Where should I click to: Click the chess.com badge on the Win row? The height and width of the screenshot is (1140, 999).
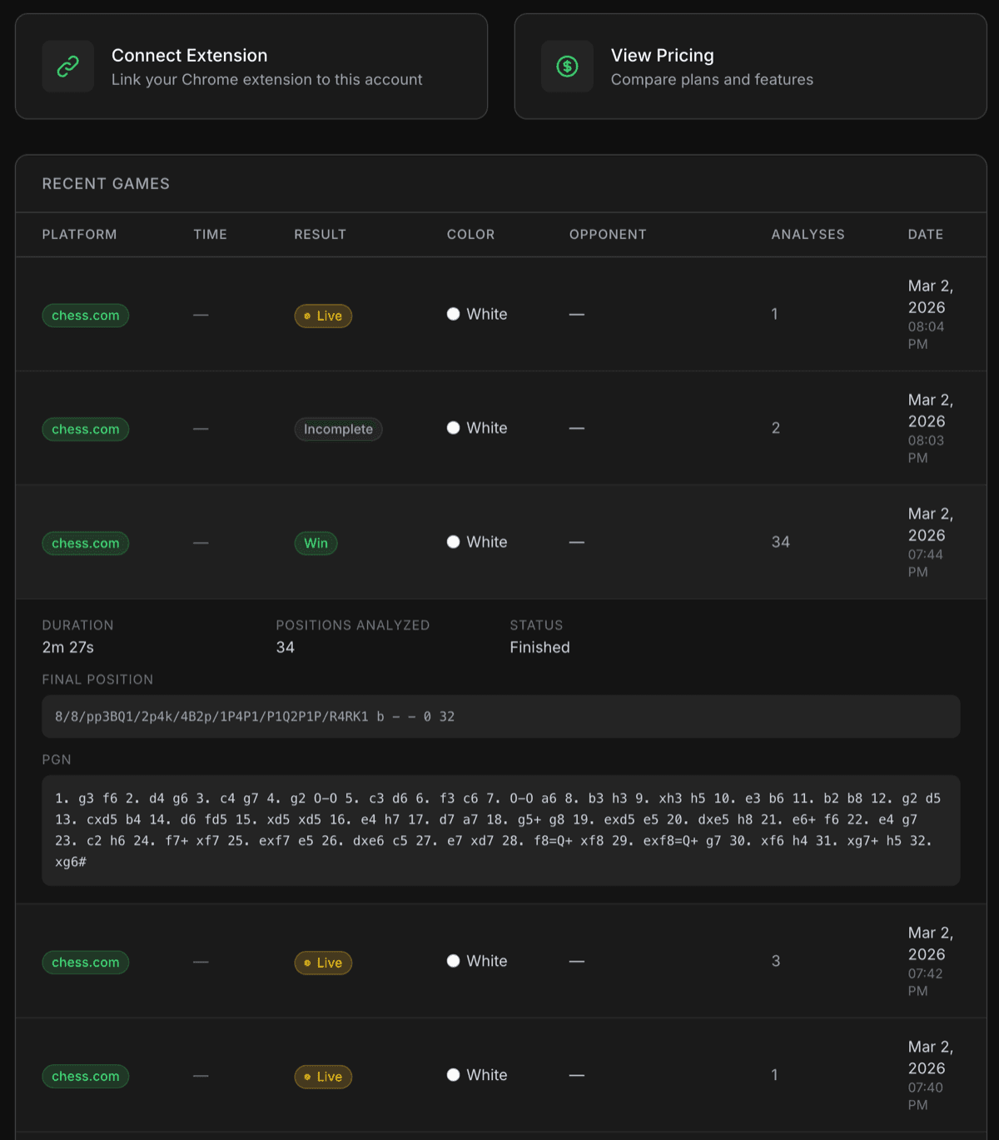pos(85,543)
